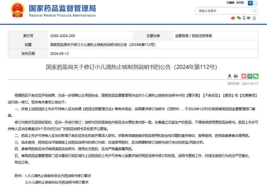The width and height of the screenshot is (267, 187).
Task: Open the user account icon
Action: [x=254, y=18]
